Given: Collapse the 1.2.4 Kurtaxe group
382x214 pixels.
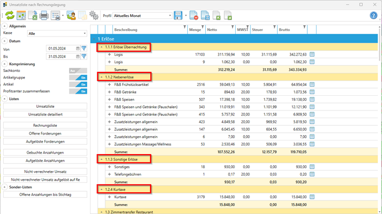Looking at the screenshot, I should pos(102,189).
